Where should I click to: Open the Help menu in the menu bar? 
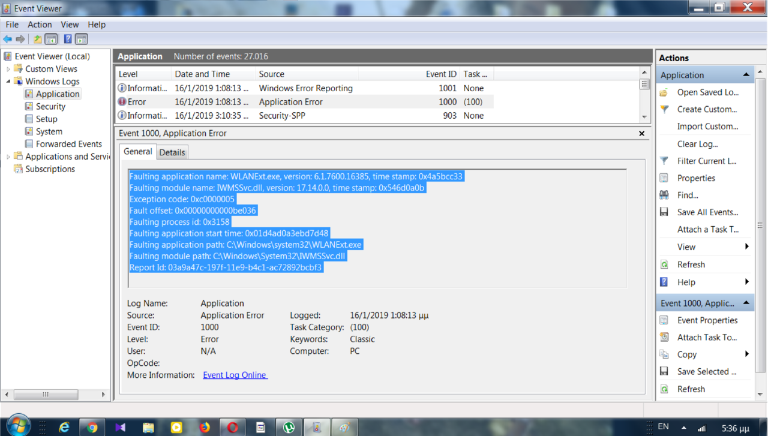click(97, 25)
